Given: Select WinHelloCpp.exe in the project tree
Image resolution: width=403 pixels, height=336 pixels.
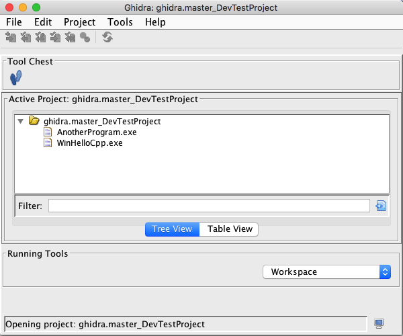Looking at the screenshot, I should (89, 143).
